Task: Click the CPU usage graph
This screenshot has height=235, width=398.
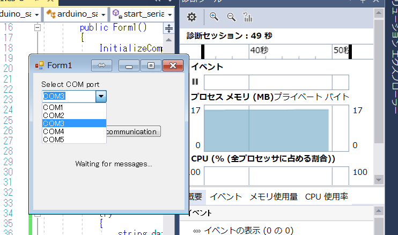Action: pos(276,176)
